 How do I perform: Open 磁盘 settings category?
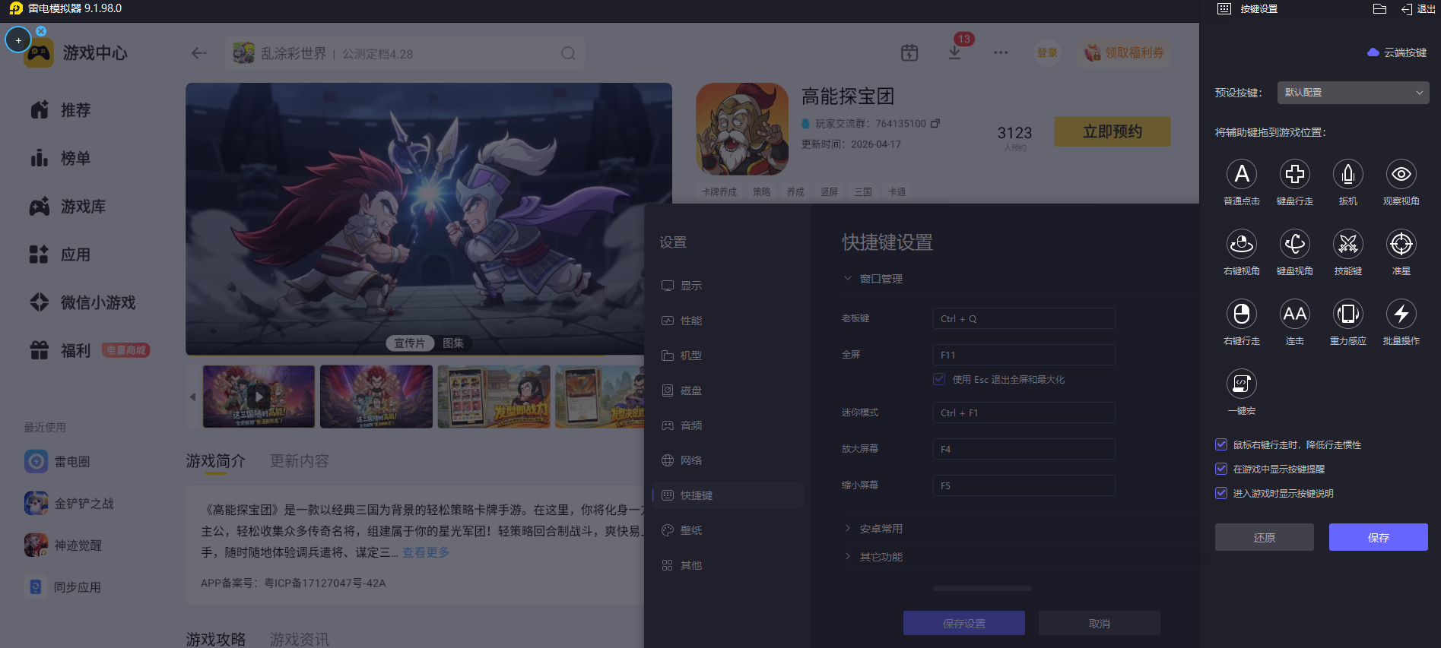click(x=728, y=390)
